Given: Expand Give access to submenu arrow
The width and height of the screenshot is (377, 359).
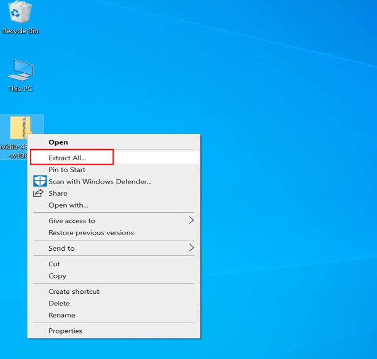Looking at the screenshot, I should click(x=191, y=220).
